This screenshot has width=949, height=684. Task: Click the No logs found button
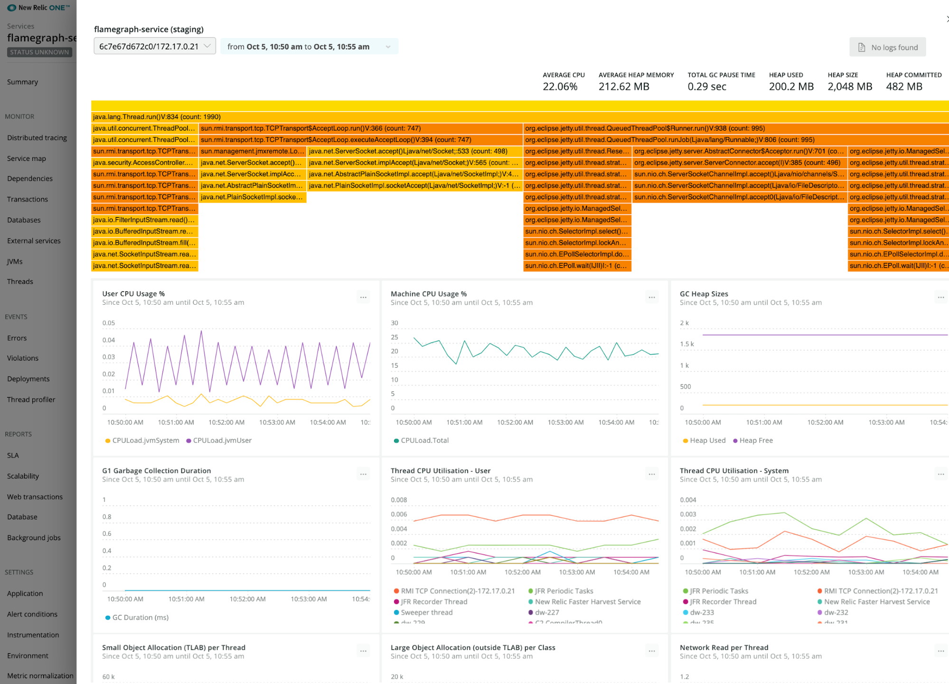click(x=887, y=47)
